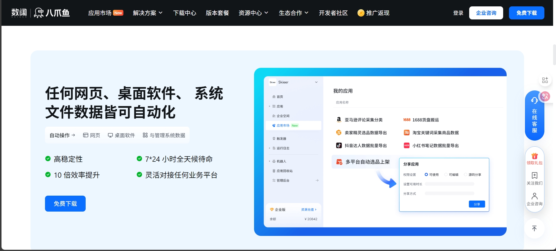Click the Skieer logo icon in panel

(x=273, y=82)
